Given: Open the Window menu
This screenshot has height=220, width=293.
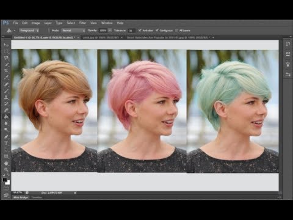Looking at the screenshot, I should [x=107, y=23].
